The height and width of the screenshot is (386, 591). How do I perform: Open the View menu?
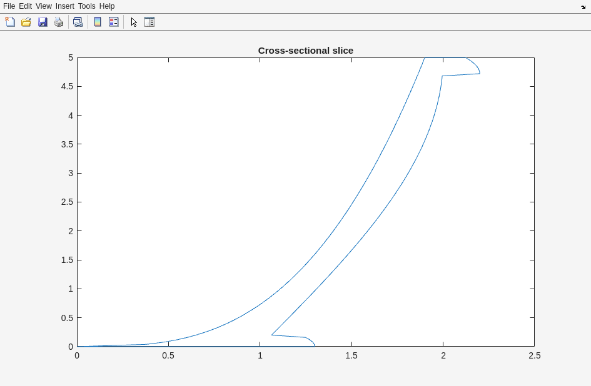click(44, 6)
